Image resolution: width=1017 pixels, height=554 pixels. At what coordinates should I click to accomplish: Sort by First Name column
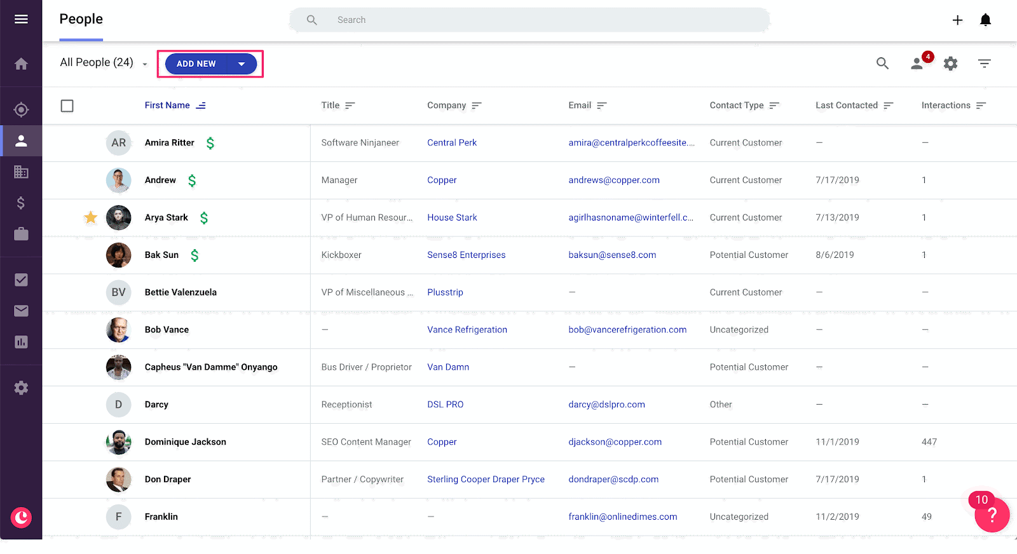click(175, 105)
